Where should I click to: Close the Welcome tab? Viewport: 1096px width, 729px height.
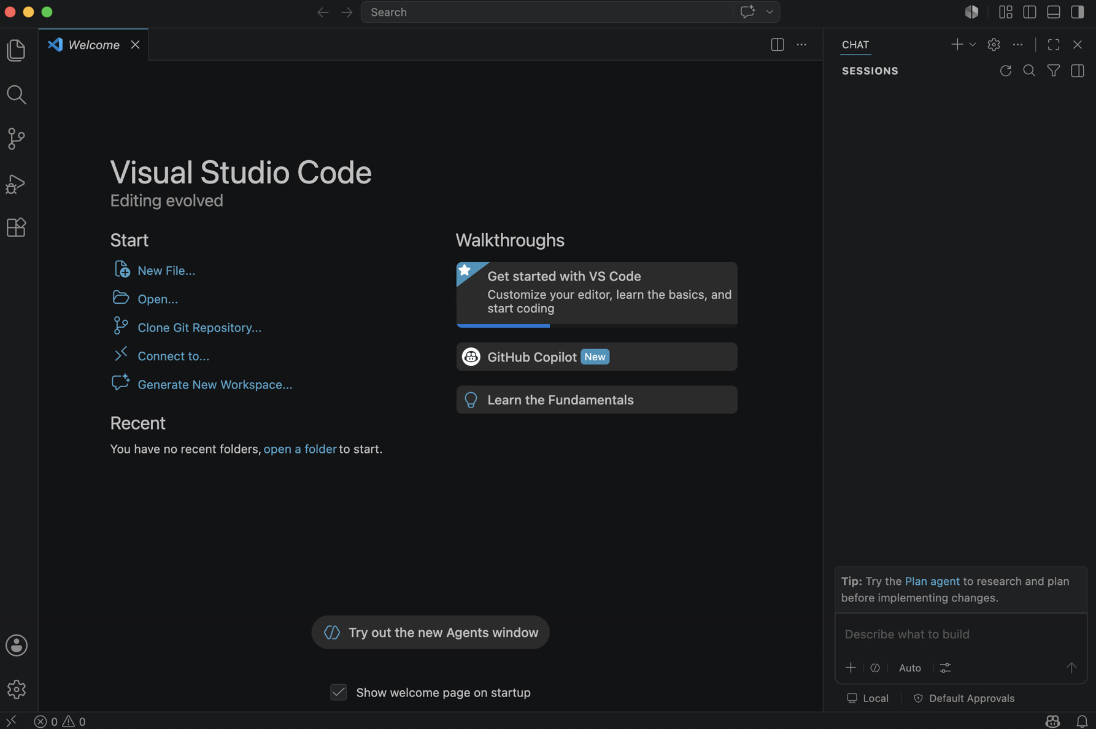pos(135,45)
